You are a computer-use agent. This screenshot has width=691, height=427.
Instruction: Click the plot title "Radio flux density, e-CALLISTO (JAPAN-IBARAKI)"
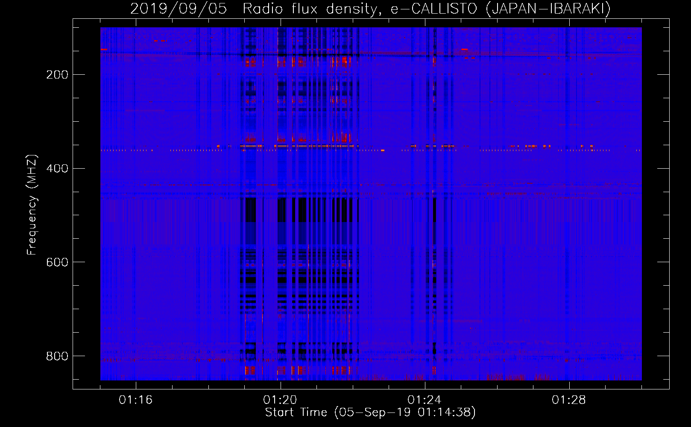[427, 9]
